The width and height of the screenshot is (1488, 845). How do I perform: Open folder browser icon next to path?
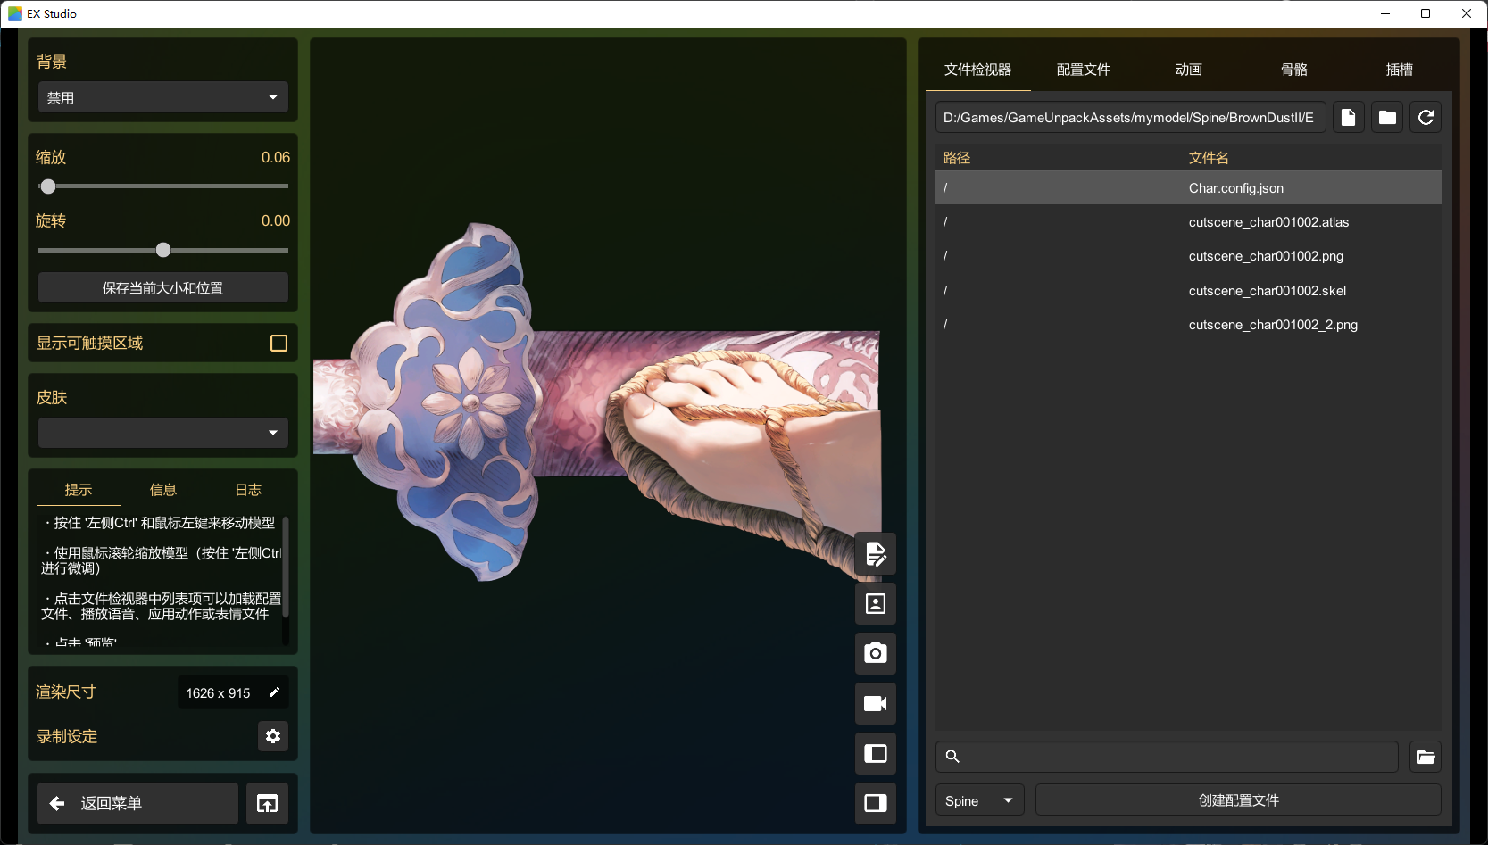(x=1387, y=118)
